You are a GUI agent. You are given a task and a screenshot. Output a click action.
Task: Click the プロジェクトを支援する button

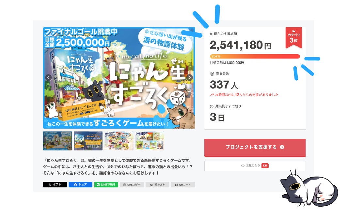pos(255,148)
